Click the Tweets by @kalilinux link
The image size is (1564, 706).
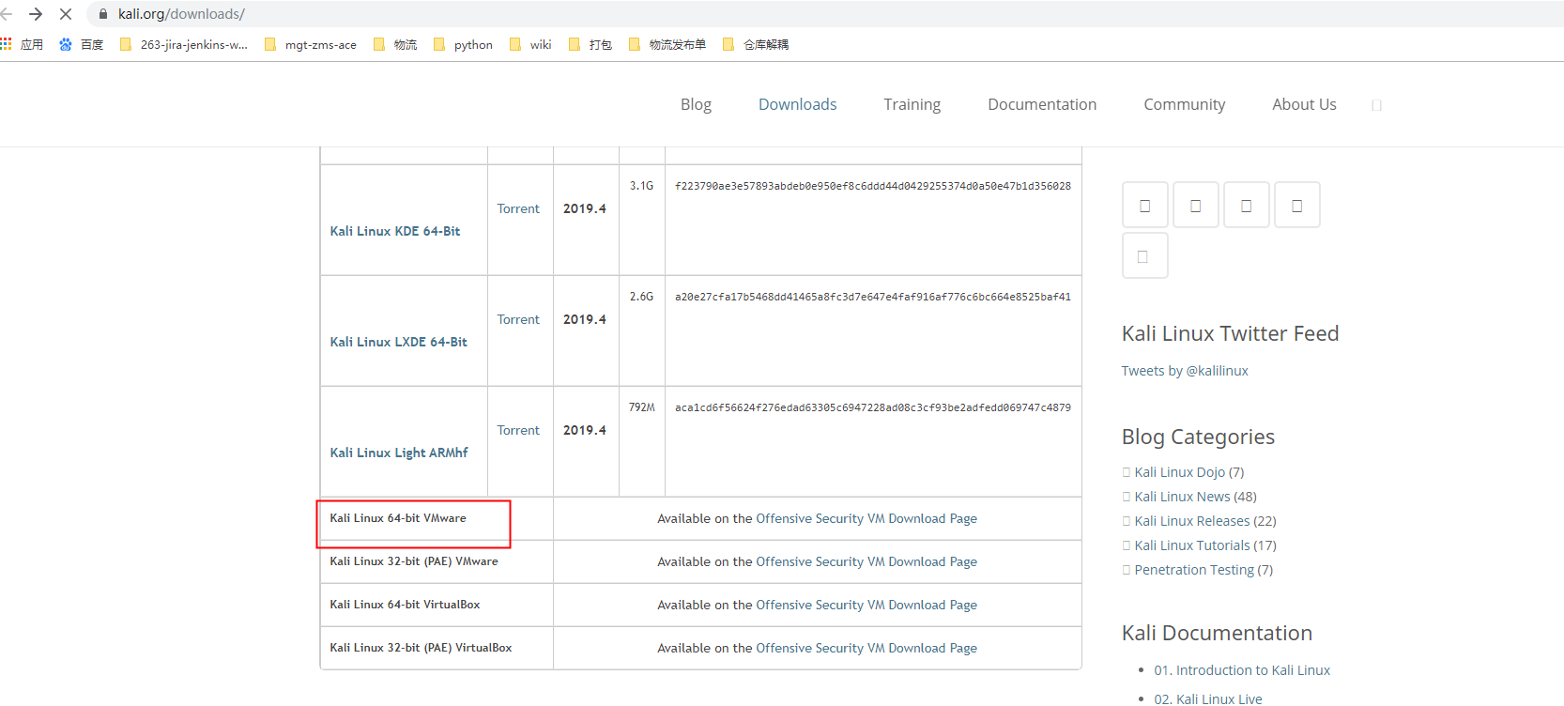(1185, 371)
